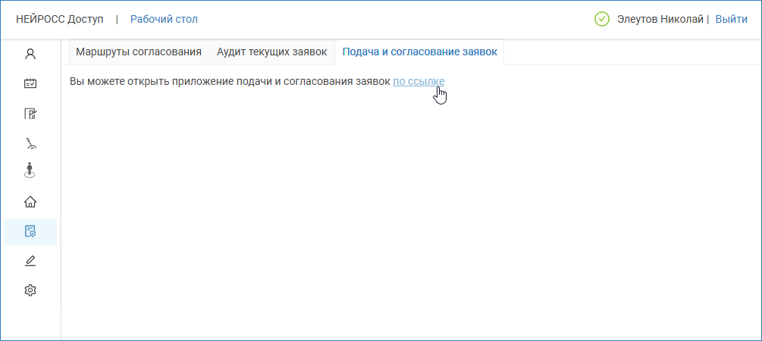Screen dimensions: 762x341
Task: Click the divider between НЕЙРОСС Доступ and Рабочий стол
Action: coord(117,19)
